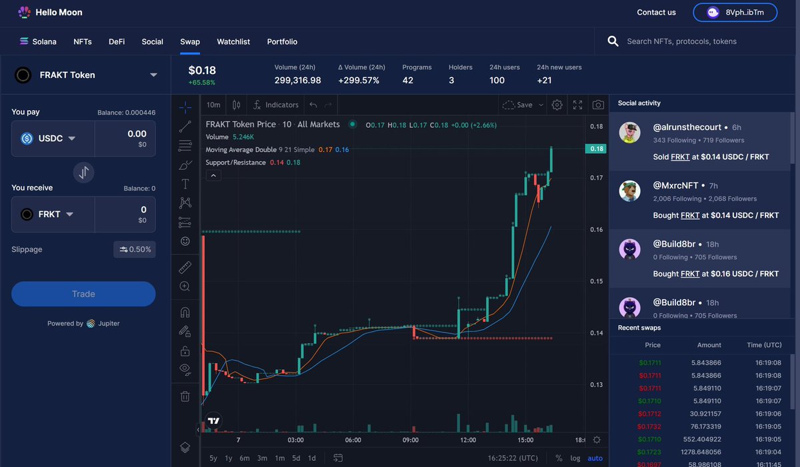Click the receive amount input field
Image resolution: width=800 pixels, height=467 pixels.
125,214
